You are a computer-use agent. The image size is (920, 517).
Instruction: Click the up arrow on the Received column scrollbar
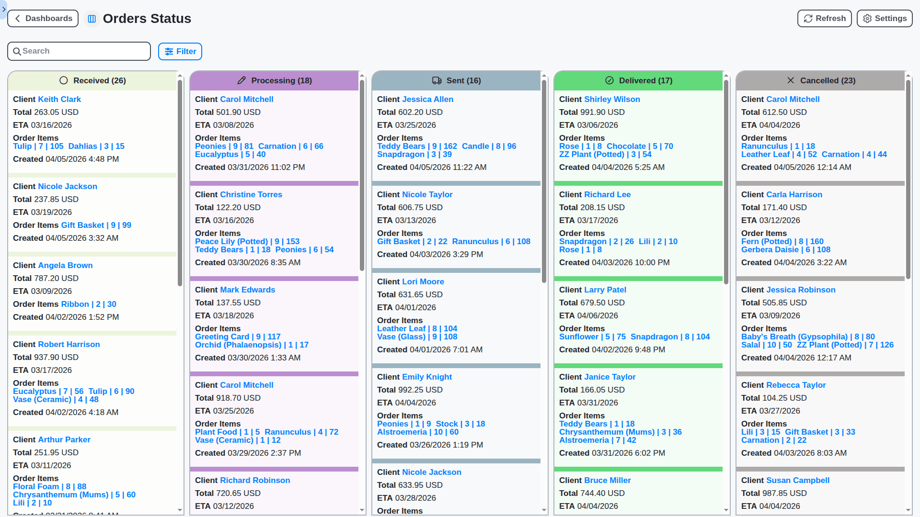(180, 76)
